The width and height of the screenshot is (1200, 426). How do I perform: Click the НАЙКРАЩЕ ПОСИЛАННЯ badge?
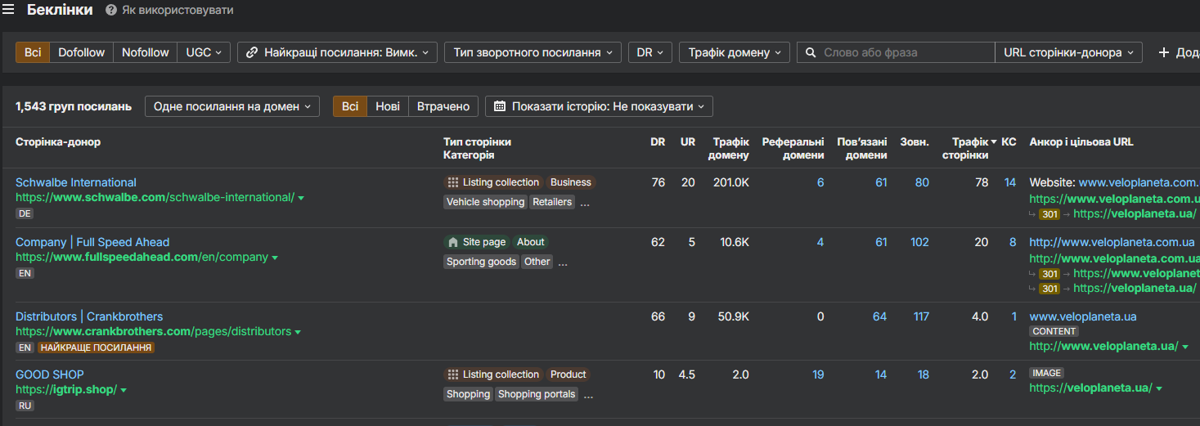tap(96, 348)
